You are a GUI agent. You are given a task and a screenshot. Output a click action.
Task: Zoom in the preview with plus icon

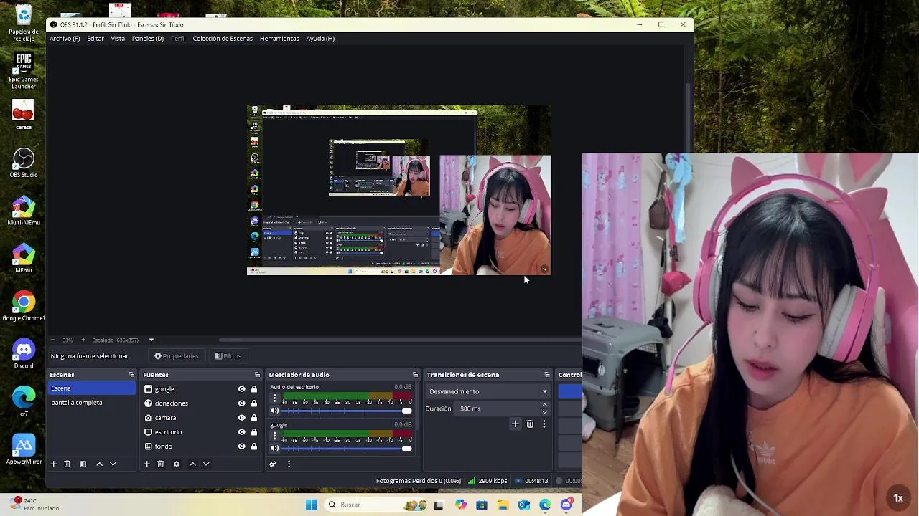83,340
